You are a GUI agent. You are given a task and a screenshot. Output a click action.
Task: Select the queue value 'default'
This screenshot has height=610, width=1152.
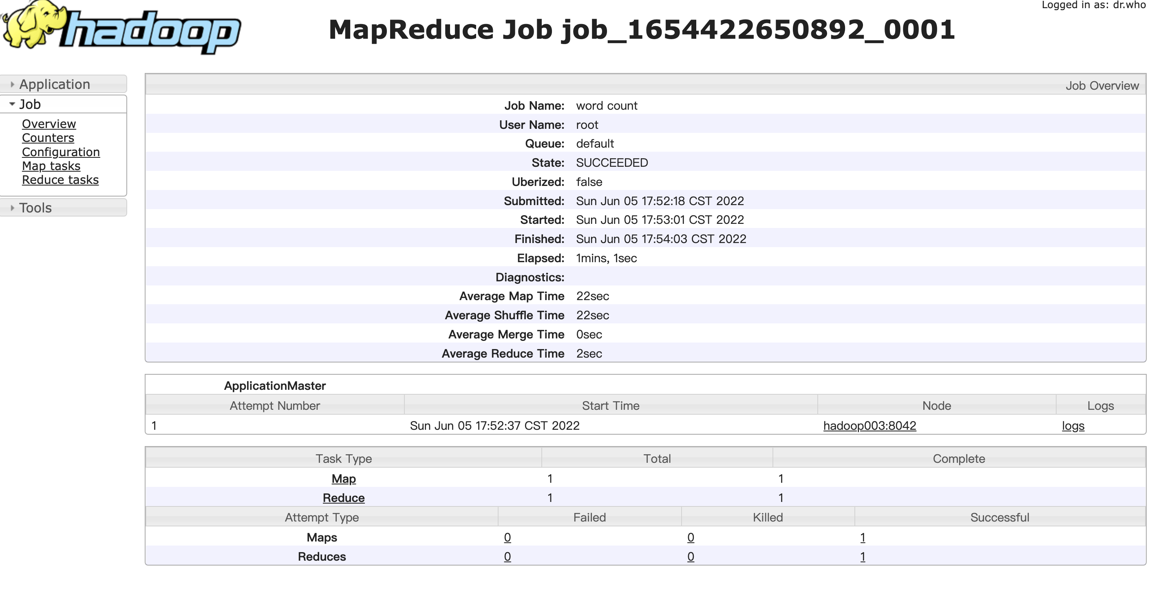click(x=595, y=144)
